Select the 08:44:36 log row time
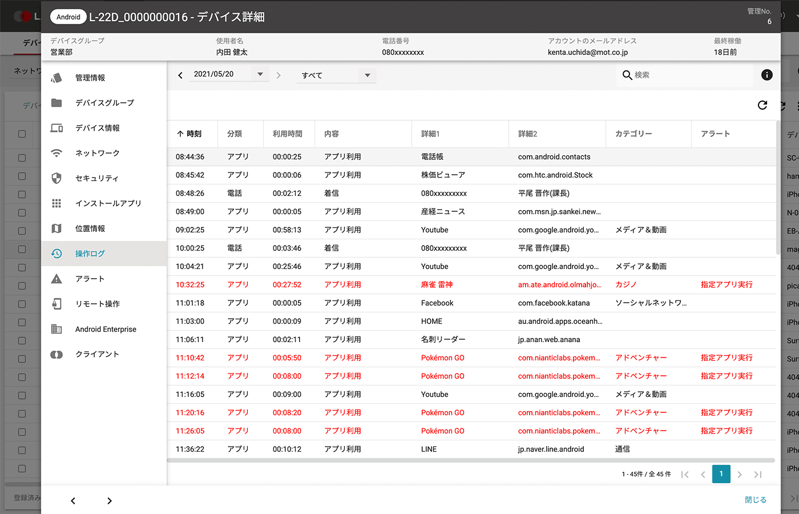 point(190,156)
